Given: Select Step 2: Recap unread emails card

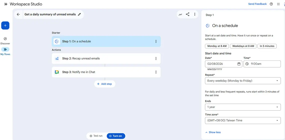Looking at the screenshot, I should pos(106,58).
